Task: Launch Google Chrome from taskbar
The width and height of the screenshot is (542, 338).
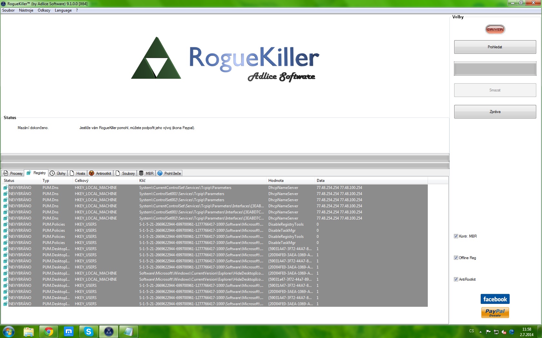Action: pyautogui.click(x=49, y=332)
